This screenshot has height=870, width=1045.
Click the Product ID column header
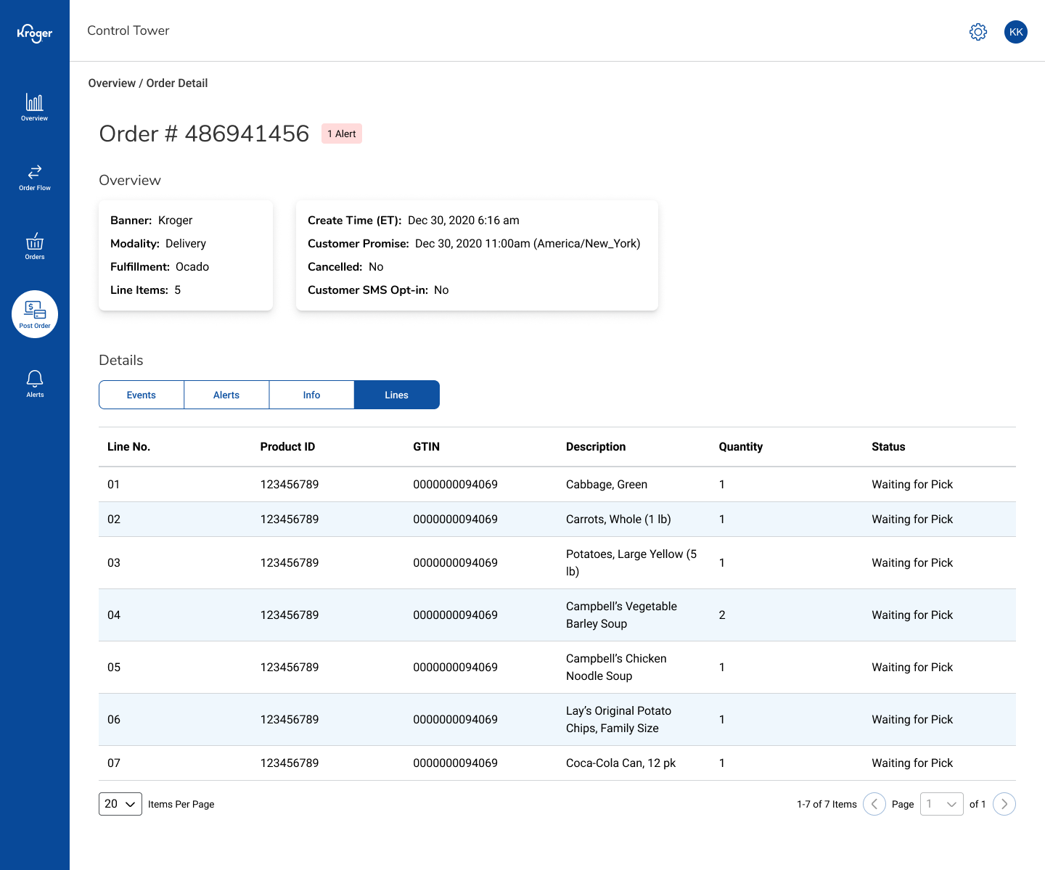[x=287, y=447]
